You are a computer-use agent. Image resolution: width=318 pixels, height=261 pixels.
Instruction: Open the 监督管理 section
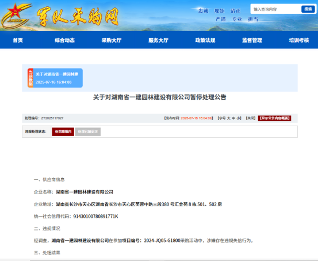[252, 40]
